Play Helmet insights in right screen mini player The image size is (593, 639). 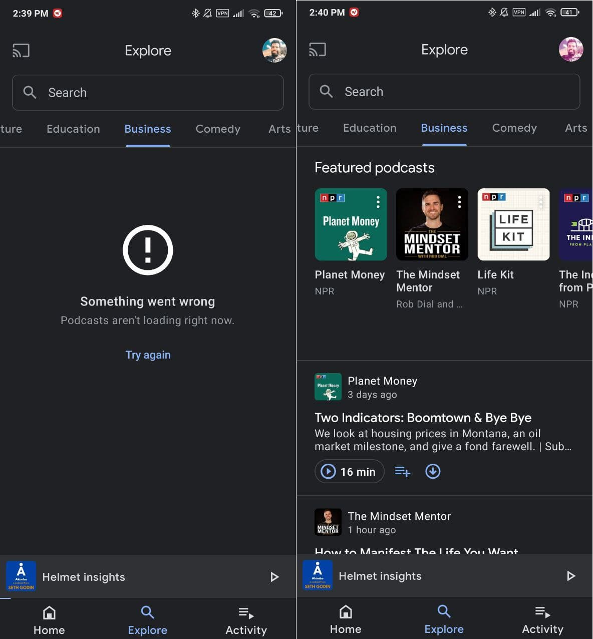(571, 576)
